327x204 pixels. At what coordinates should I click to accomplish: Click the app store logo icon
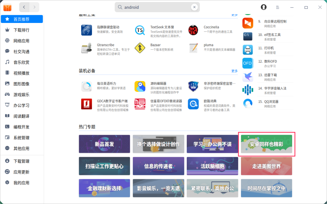click(8, 8)
